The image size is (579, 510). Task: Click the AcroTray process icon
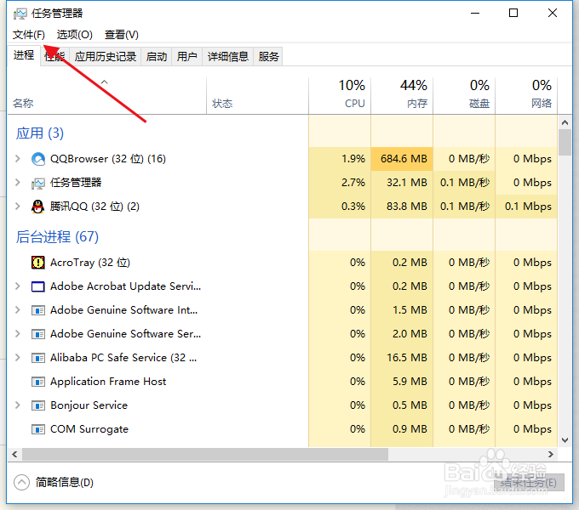(x=38, y=263)
